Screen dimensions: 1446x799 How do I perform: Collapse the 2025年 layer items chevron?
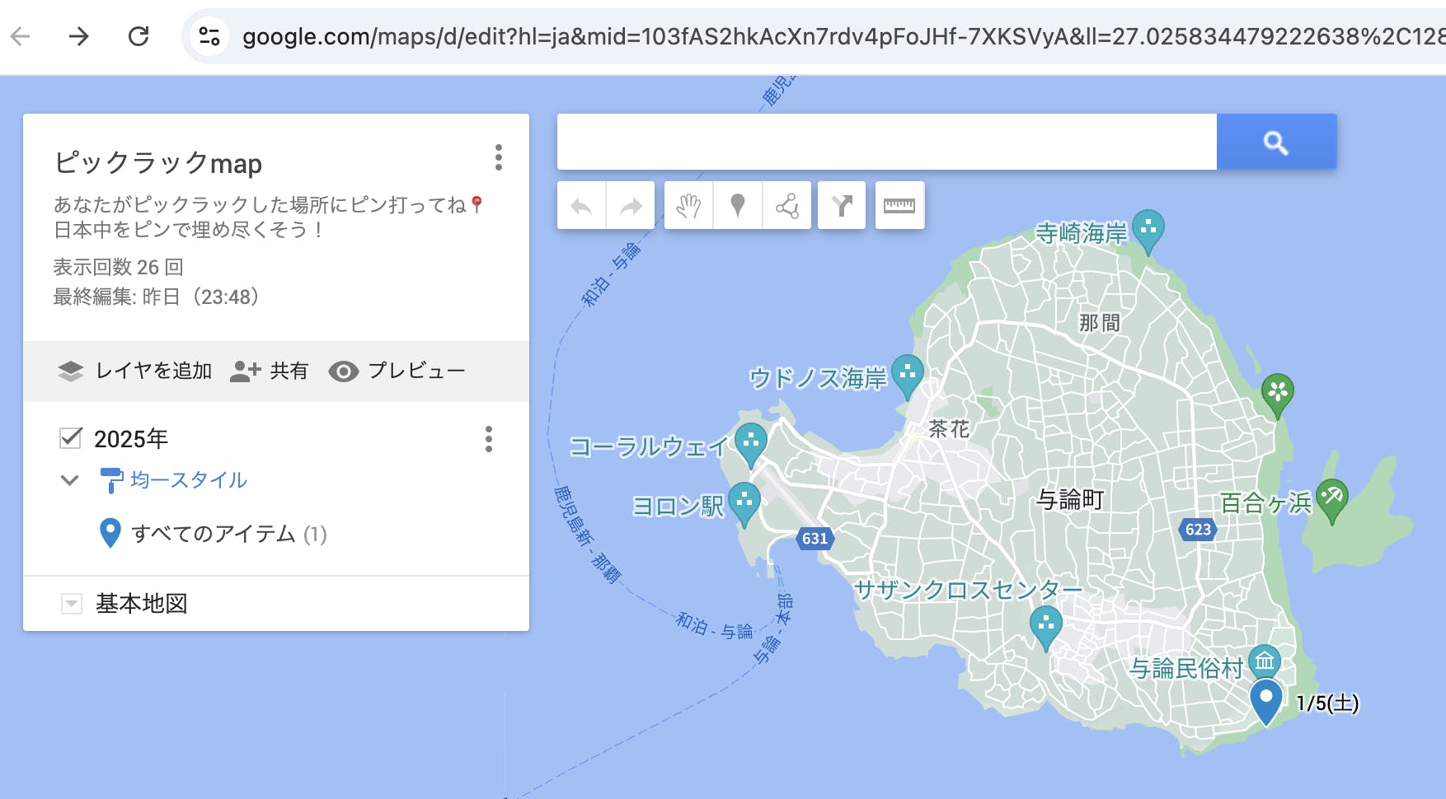[x=70, y=480]
